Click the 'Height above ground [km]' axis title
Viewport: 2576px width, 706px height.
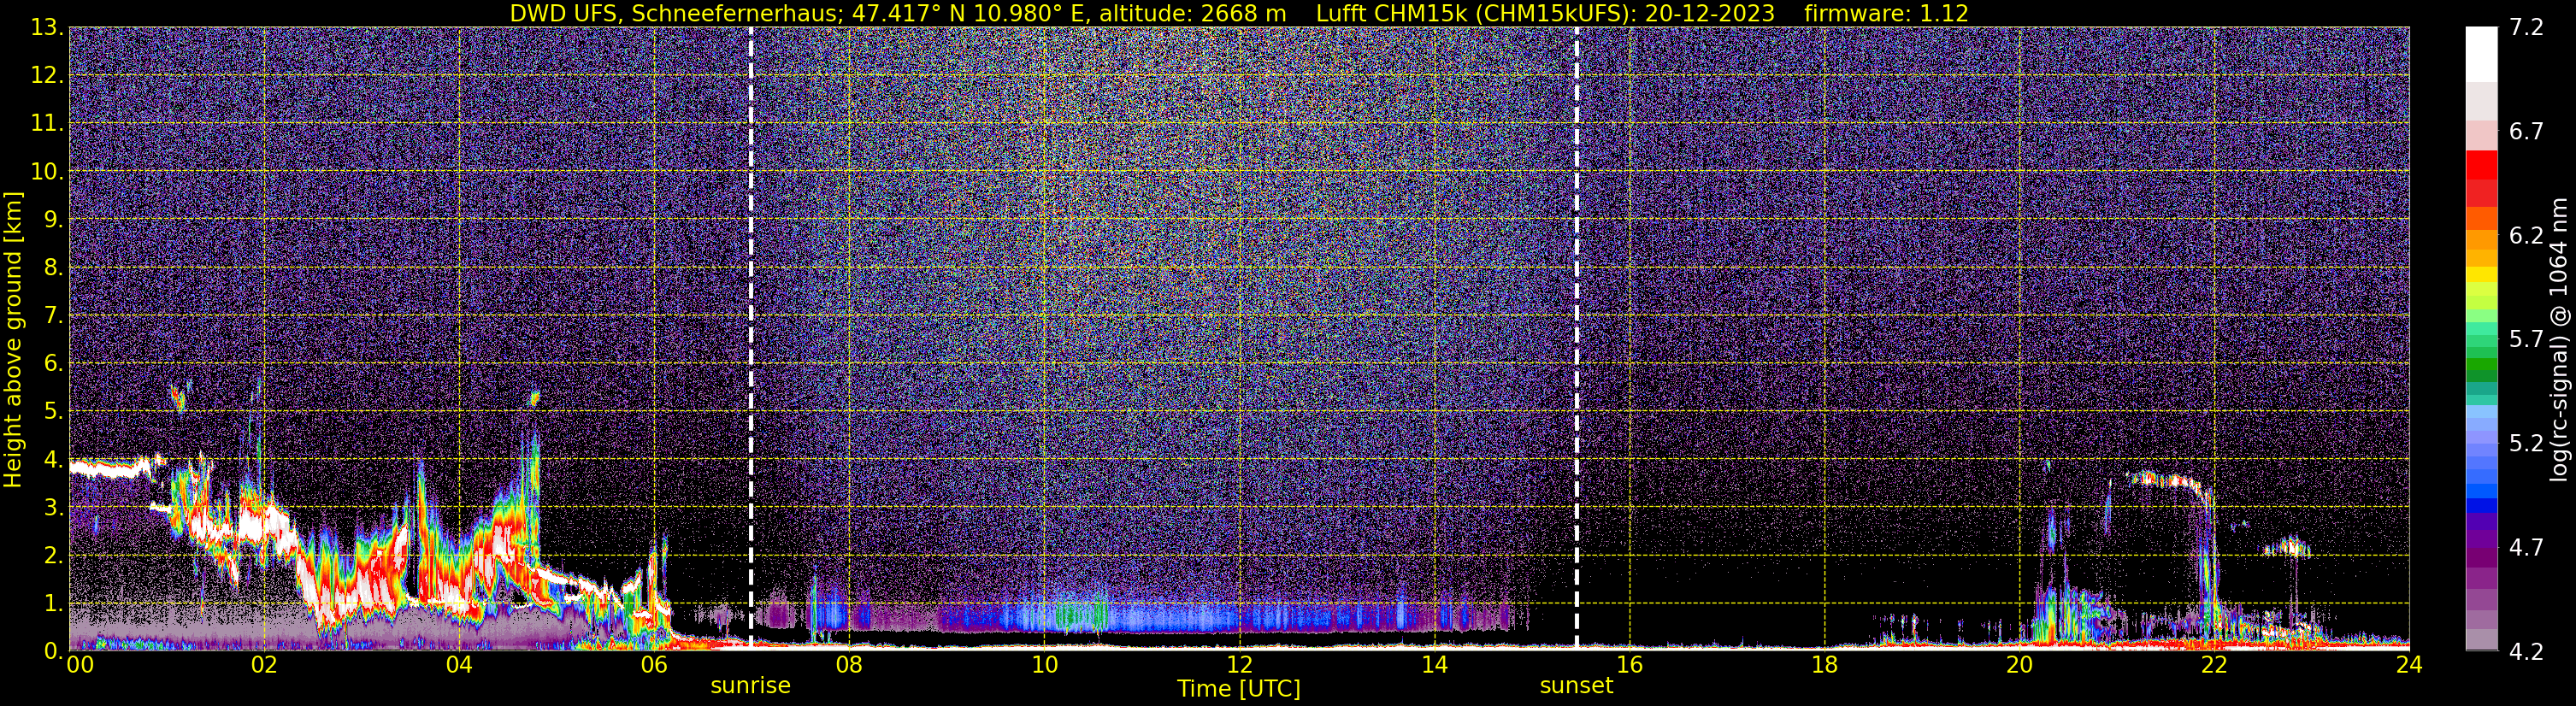13,339
